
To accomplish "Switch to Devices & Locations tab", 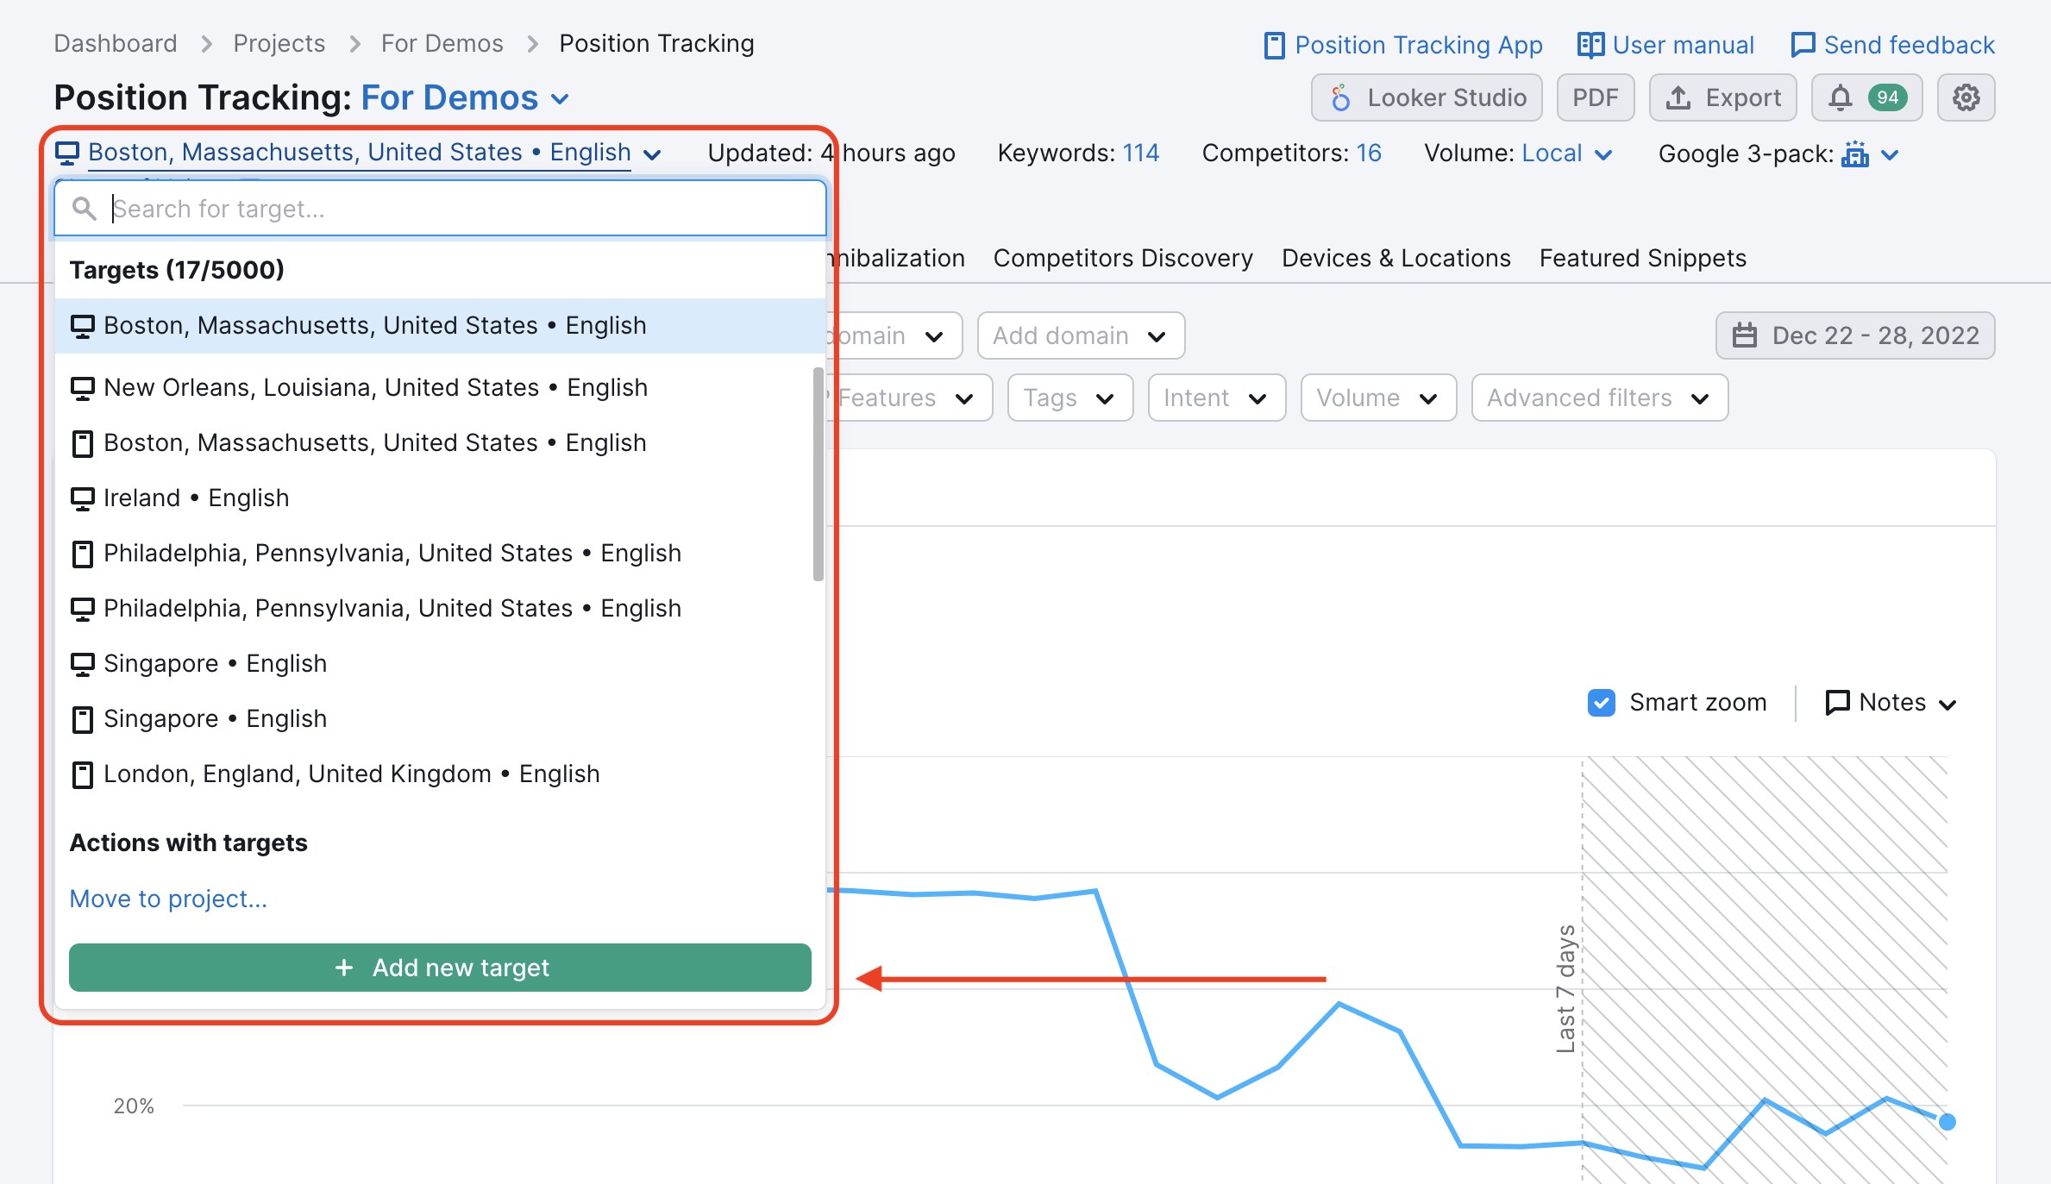I will (x=1396, y=258).
